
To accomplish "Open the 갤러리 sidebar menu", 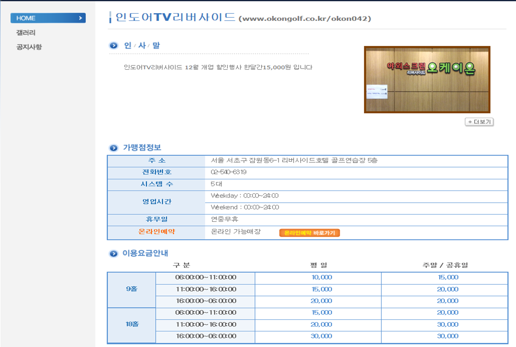I will tap(26, 33).
